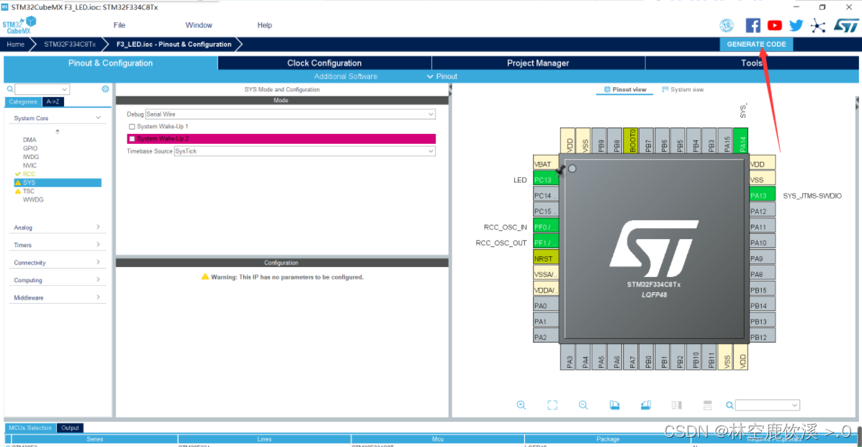Click the green PA13 pin on the chip
This screenshot has width=862, height=447.
(761, 194)
